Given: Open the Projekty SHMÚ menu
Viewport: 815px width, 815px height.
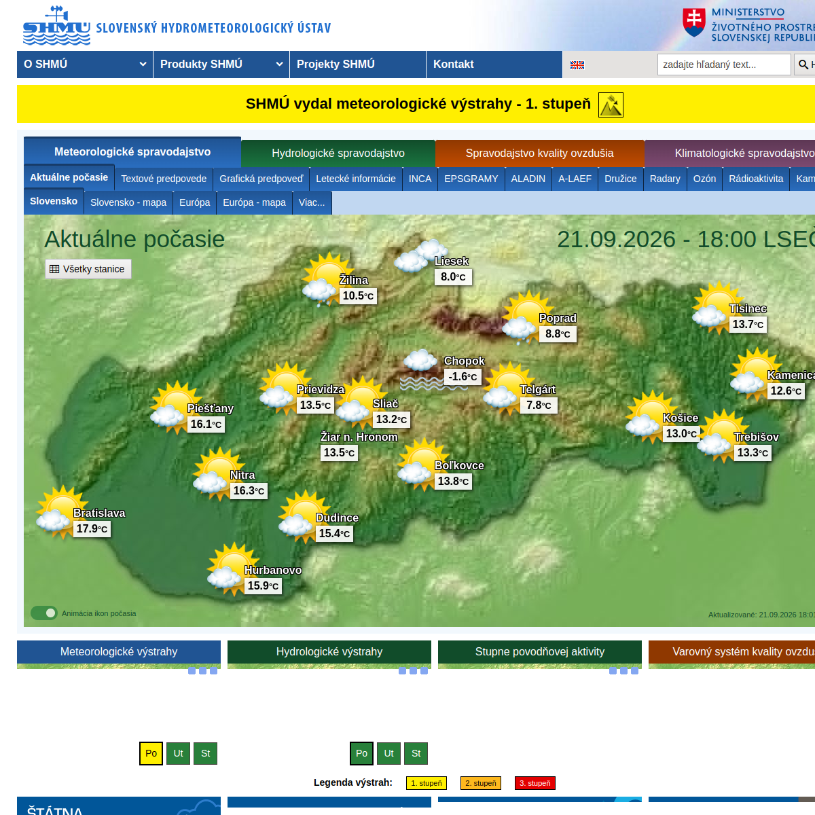Looking at the screenshot, I should (358, 65).
